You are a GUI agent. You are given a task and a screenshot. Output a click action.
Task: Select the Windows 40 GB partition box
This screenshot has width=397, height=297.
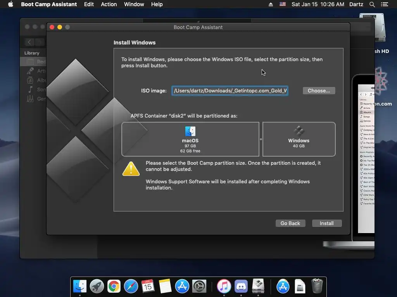299,139
